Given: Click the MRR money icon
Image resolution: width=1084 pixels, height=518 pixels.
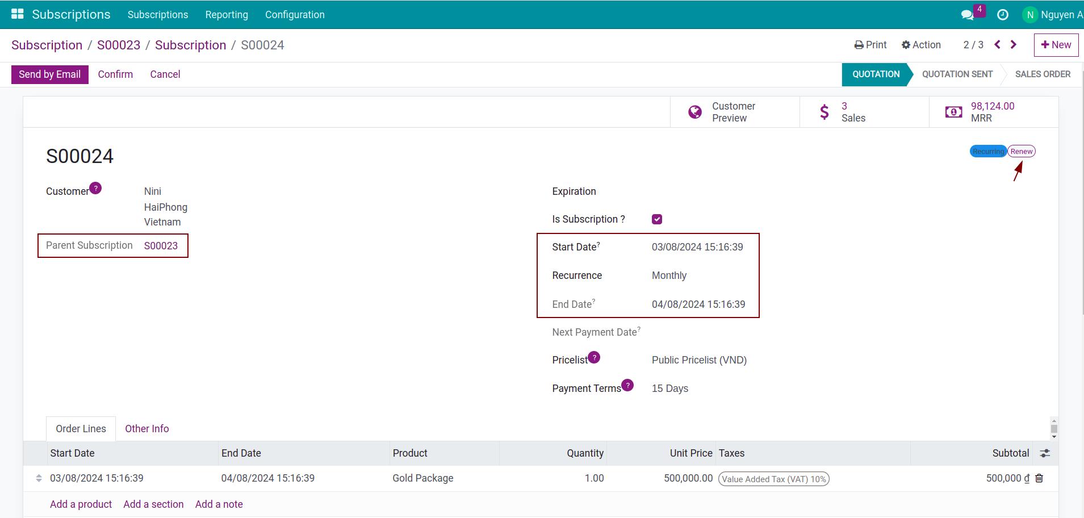Looking at the screenshot, I should (953, 112).
